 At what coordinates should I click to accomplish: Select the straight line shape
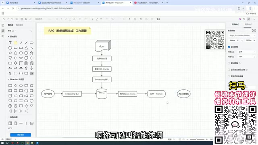coord(26,43)
